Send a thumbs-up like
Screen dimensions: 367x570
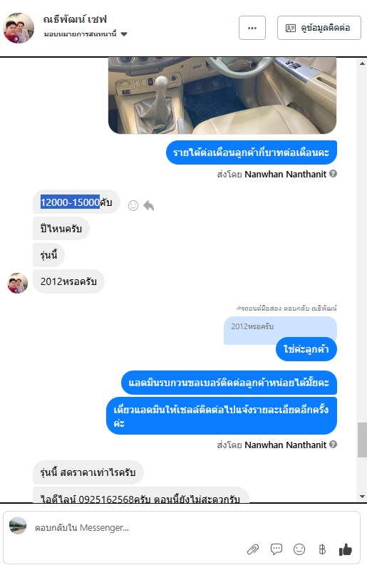[x=345, y=549]
